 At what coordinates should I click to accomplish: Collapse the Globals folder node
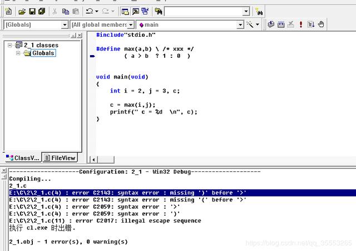pos(18,53)
